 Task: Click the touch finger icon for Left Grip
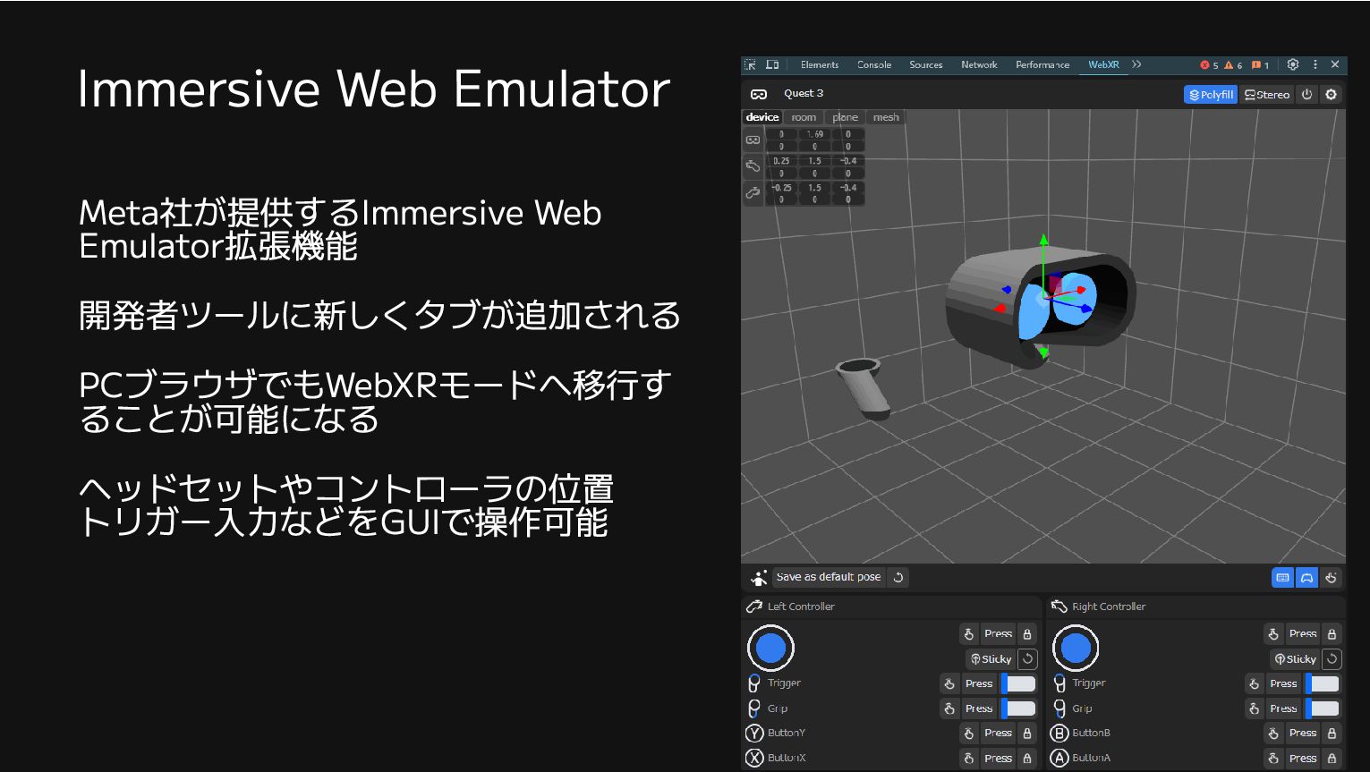coord(949,708)
